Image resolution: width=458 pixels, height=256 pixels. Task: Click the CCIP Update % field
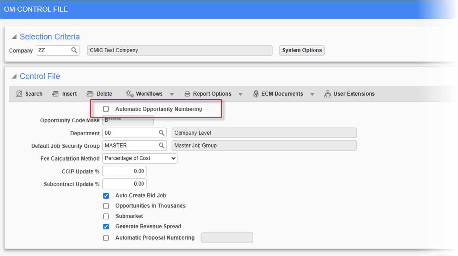click(124, 171)
